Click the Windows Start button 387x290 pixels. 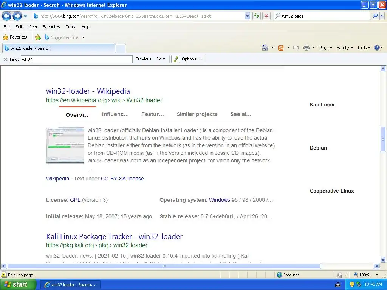click(18, 285)
